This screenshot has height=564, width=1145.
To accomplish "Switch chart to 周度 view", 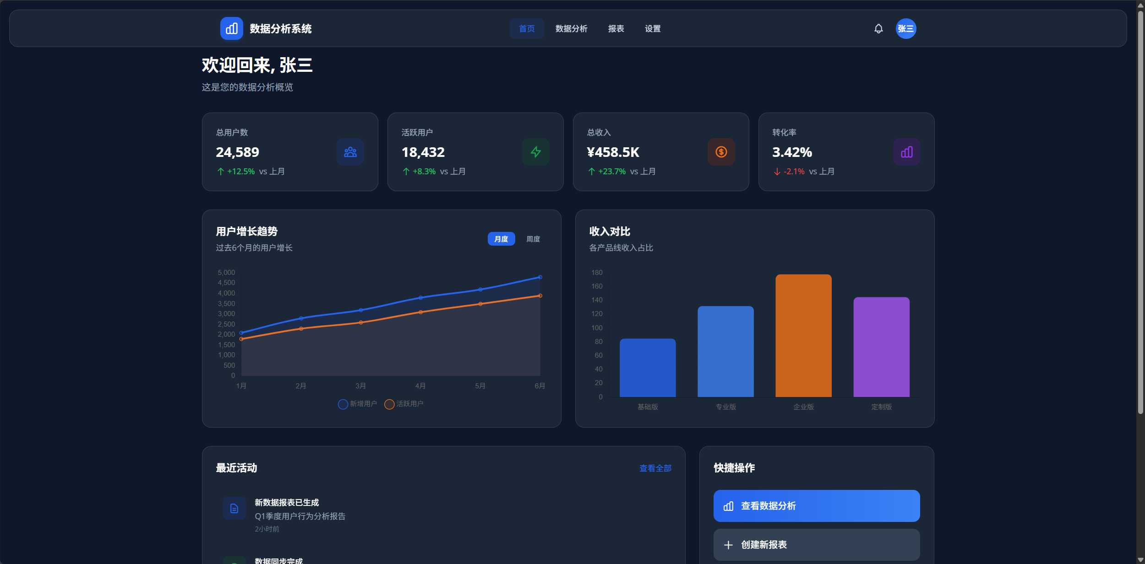I will (533, 239).
